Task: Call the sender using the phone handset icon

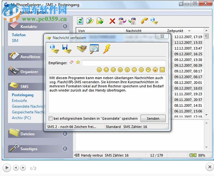Action: [x=144, y=21]
